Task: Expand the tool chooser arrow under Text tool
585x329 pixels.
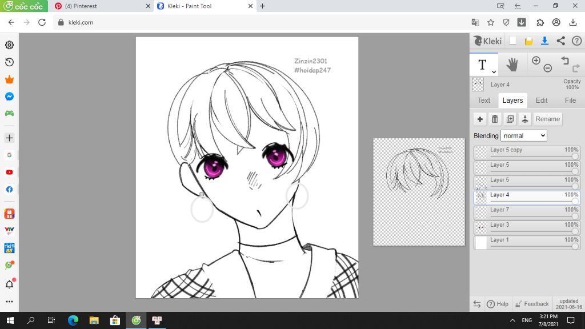Action: point(494,72)
